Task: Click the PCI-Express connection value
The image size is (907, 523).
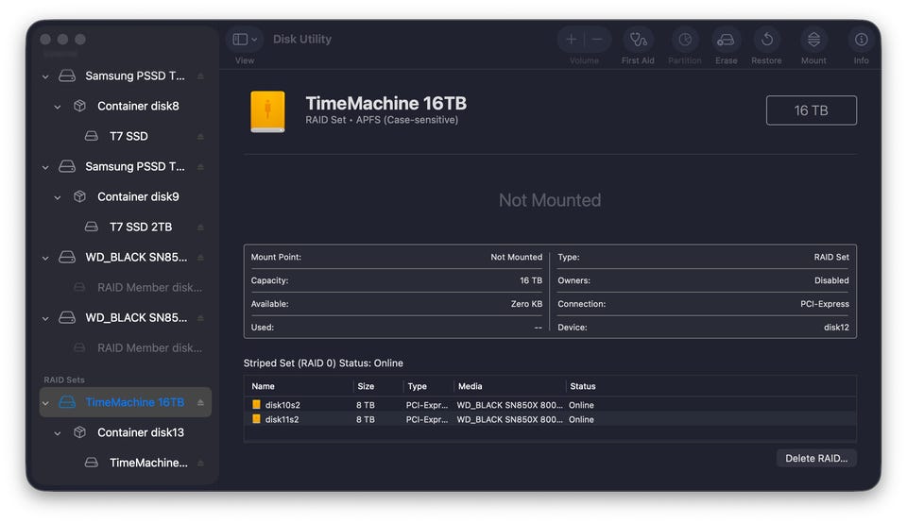Action: (825, 304)
